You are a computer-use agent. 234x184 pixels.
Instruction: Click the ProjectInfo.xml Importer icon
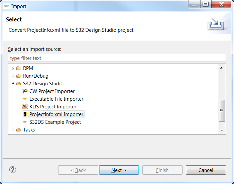[x=25, y=114]
